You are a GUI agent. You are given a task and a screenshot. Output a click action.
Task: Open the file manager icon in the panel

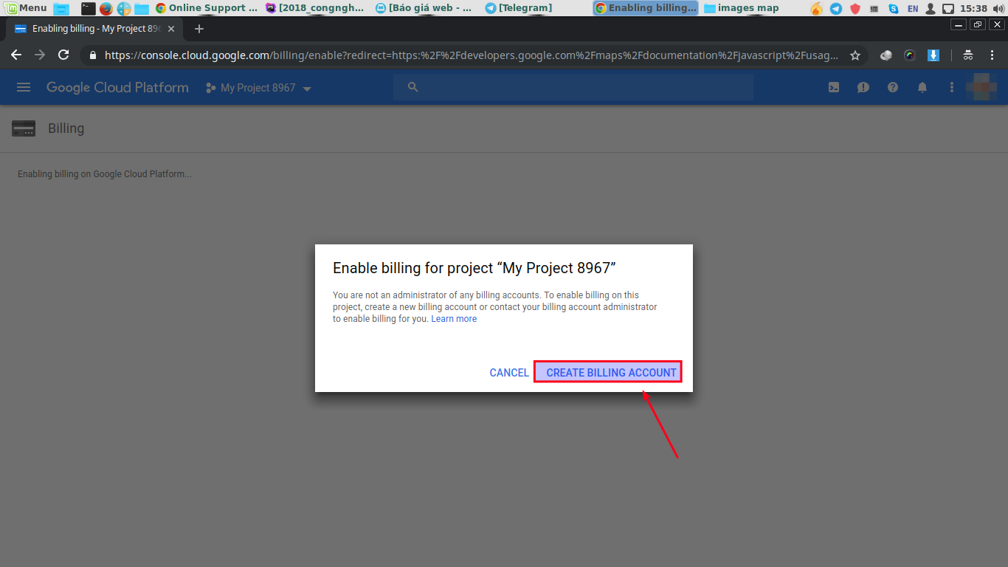[x=61, y=9]
